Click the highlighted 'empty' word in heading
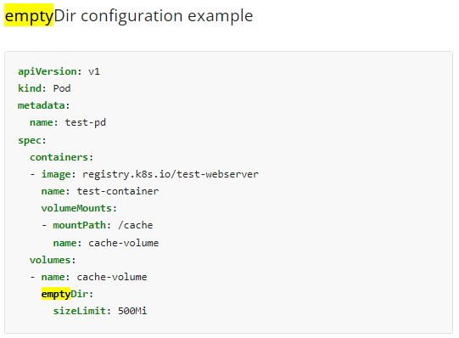Image resolution: width=459 pixels, height=338 pixels. 29,15
